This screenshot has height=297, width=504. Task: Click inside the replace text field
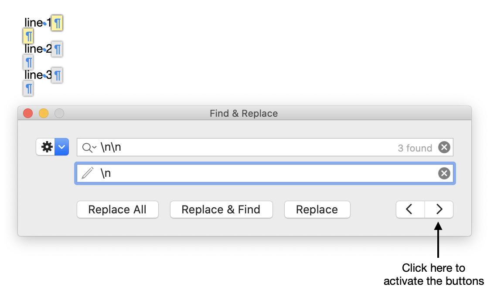pos(262,174)
